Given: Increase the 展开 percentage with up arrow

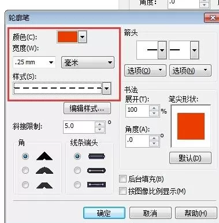Looking at the screenshot, I should [x=154, y=108].
